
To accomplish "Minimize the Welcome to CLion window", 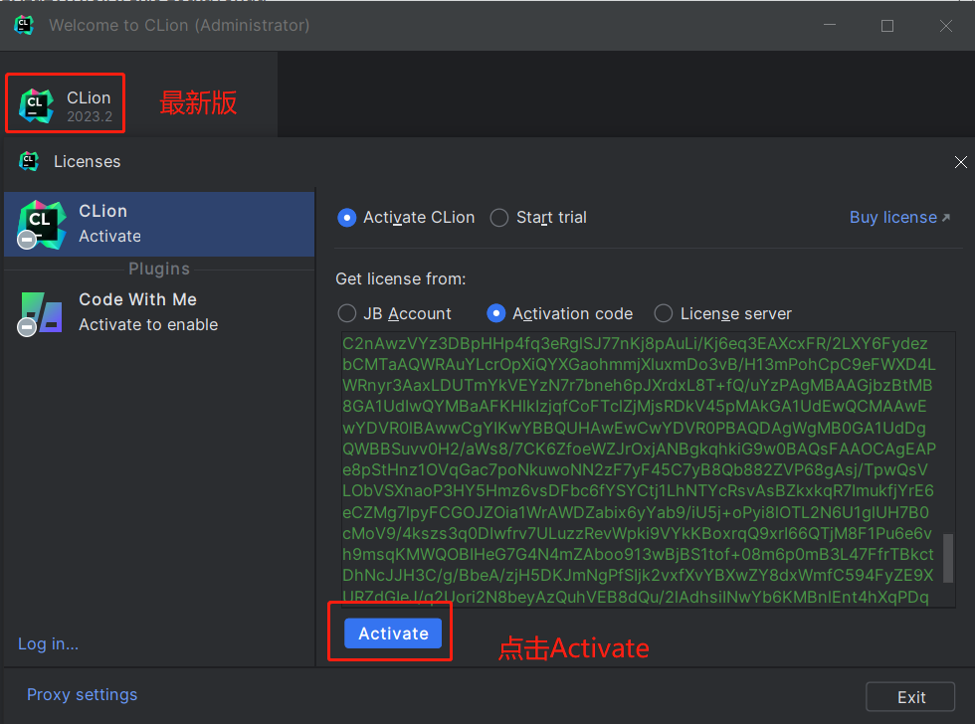I will coord(832,26).
